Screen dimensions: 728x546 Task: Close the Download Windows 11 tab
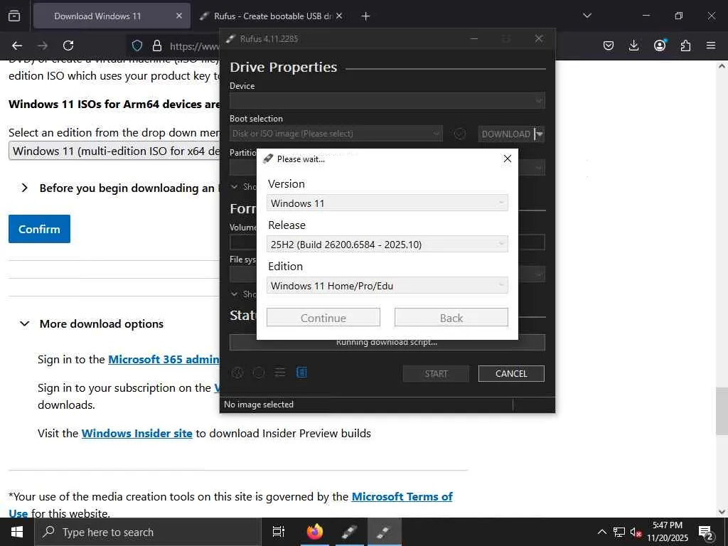pyautogui.click(x=179, y=16)
